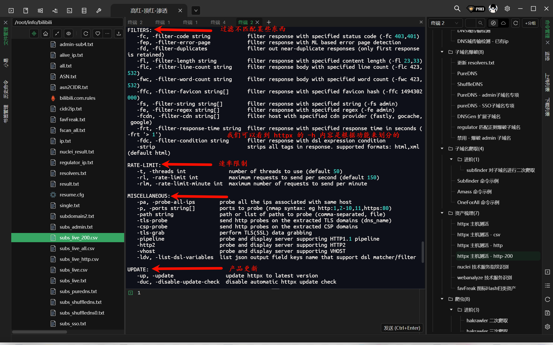Toggle hidden files eye icon
The width and height of the screenshot is (553, 345).
pyautogui.click(x=68, y=34)
